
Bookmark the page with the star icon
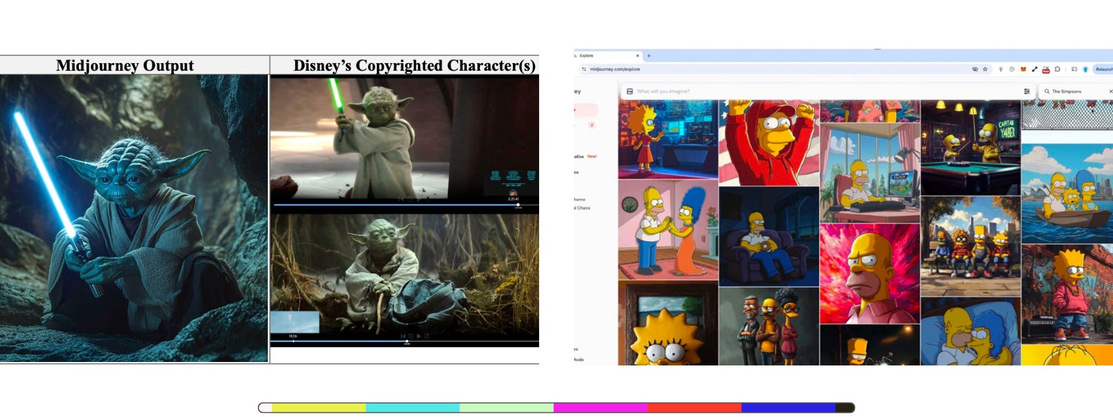tap(985, 69)
